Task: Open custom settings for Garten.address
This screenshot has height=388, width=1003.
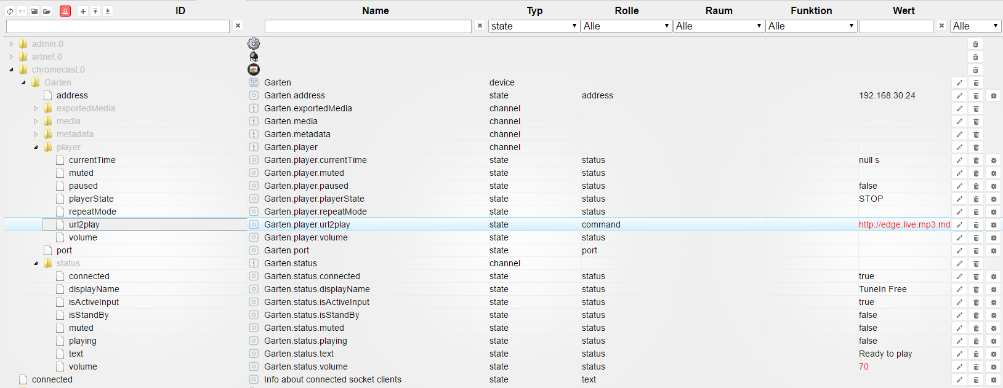Action: (x=993, y=96)
